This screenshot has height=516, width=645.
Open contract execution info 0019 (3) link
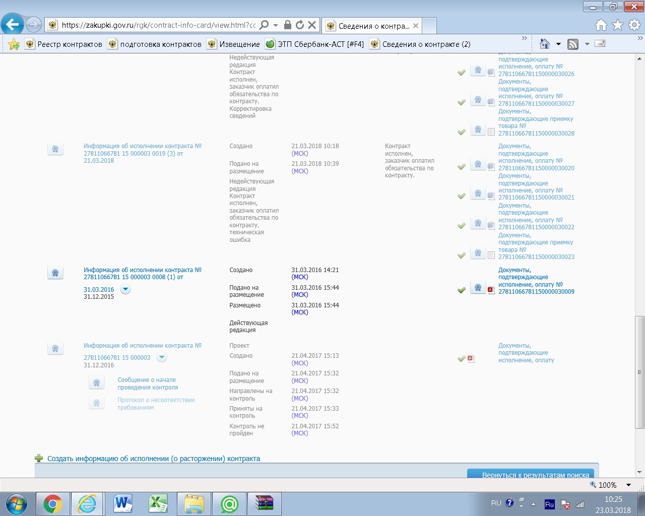coord(143,153)
